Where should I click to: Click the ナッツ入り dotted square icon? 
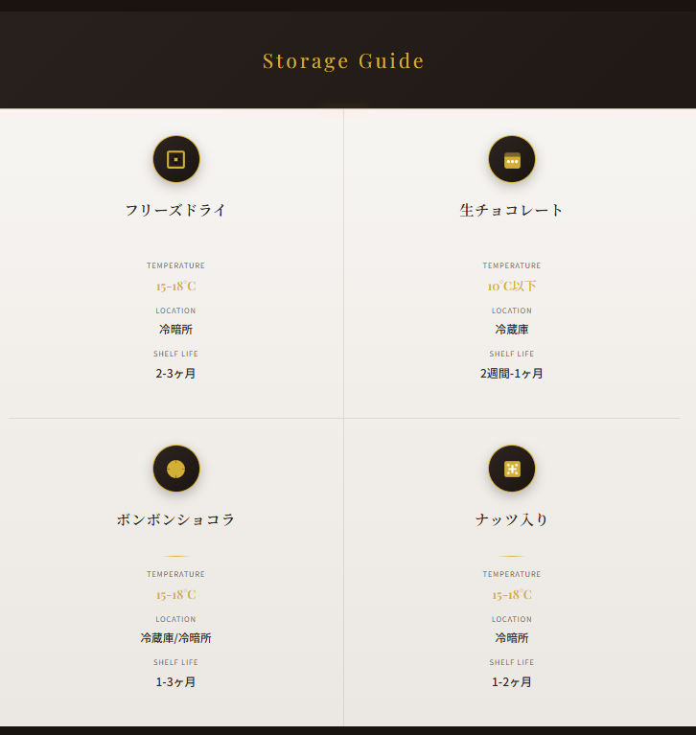512,469
